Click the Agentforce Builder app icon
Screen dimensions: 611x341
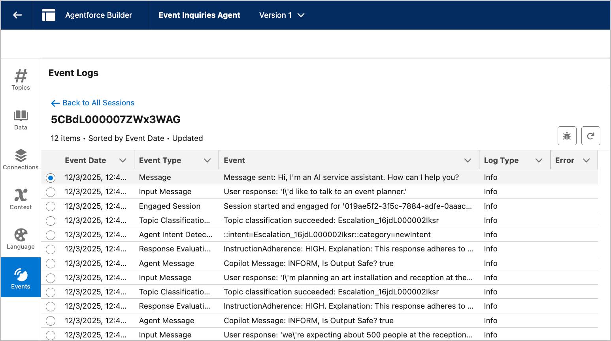(48, 15)
